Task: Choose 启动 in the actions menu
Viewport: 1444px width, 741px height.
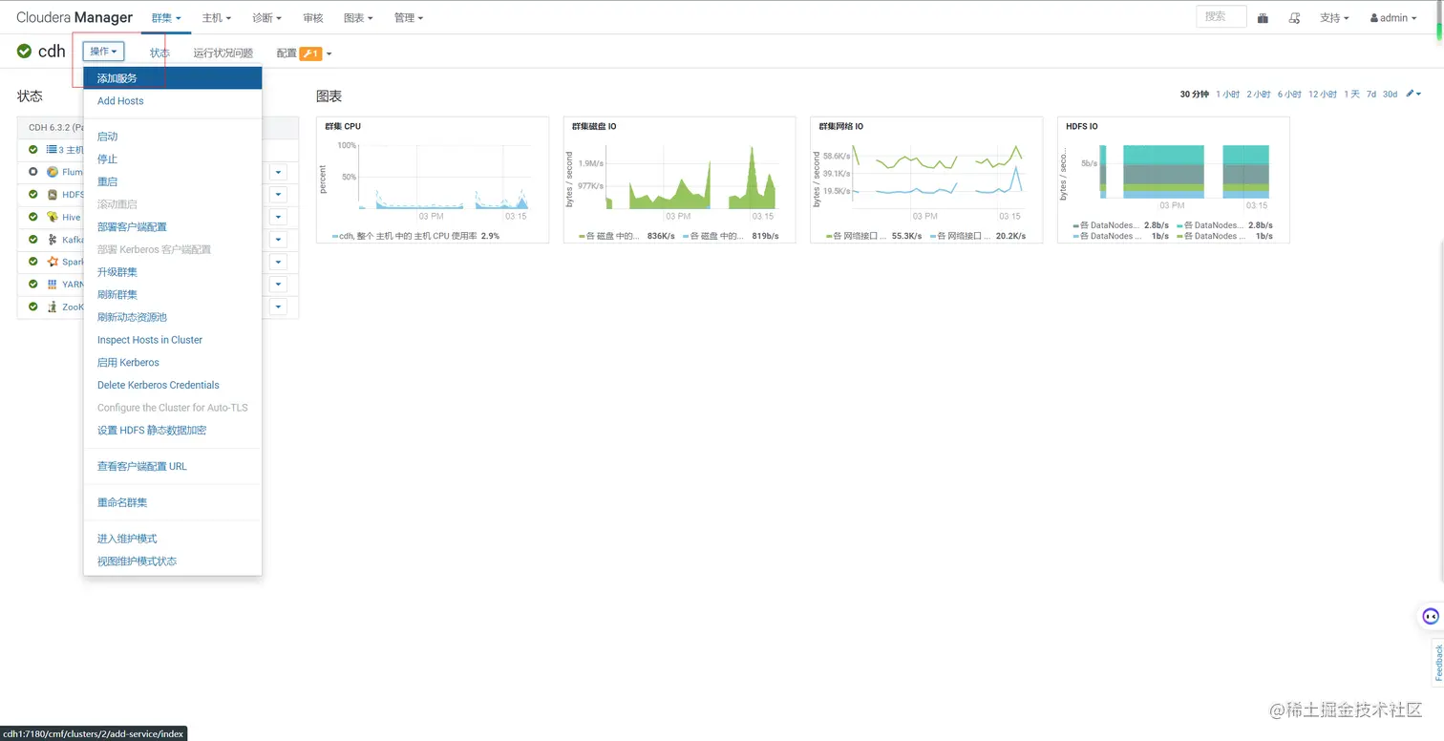Action: pos(173,137)
